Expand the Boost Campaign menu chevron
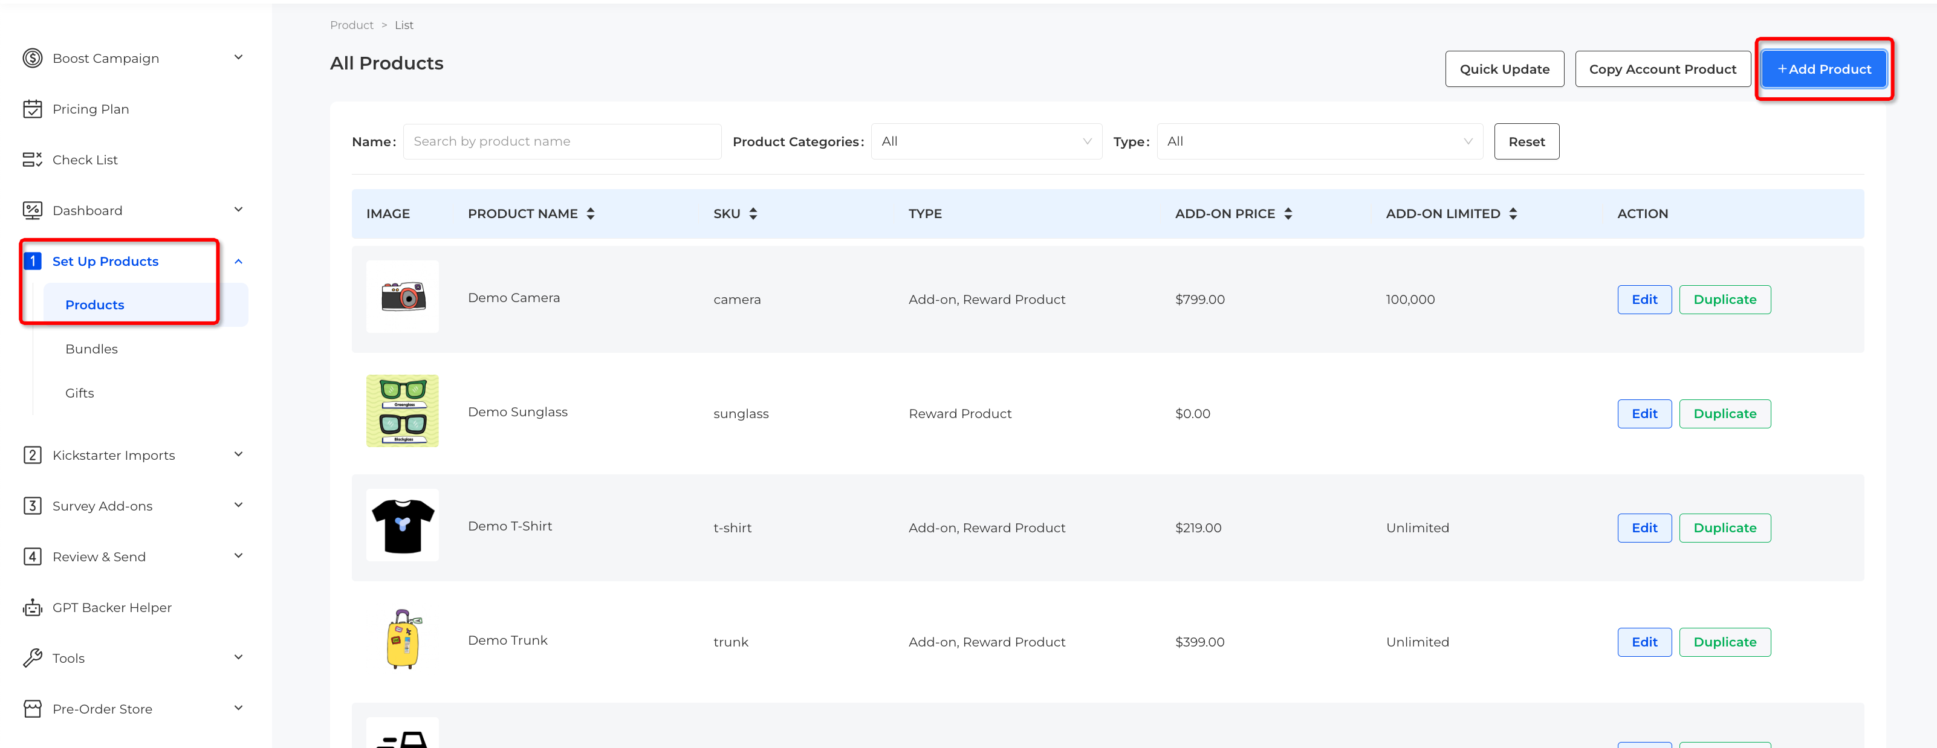Viewport: 1937px width, 748px height. click(238, 57)
